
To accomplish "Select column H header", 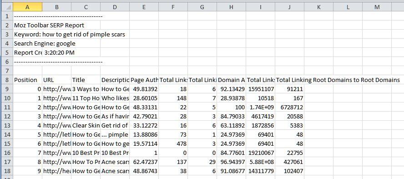I will 231,7.
